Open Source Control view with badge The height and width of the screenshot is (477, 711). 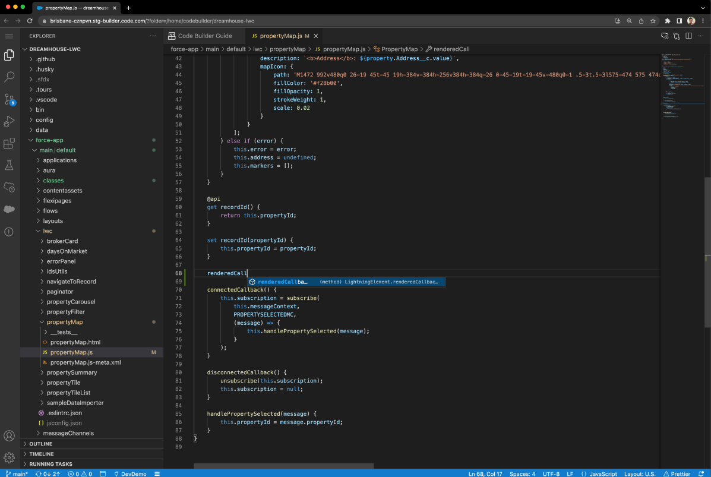pyautogui.click(x=9, y=99)
